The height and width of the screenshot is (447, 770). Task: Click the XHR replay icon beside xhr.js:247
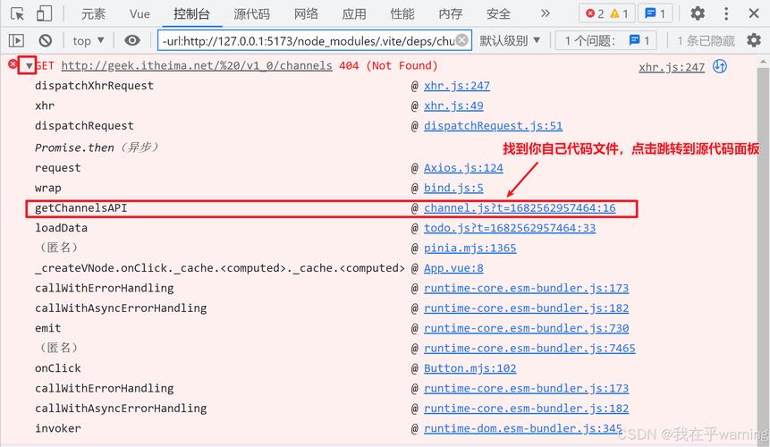click(719, 66)
